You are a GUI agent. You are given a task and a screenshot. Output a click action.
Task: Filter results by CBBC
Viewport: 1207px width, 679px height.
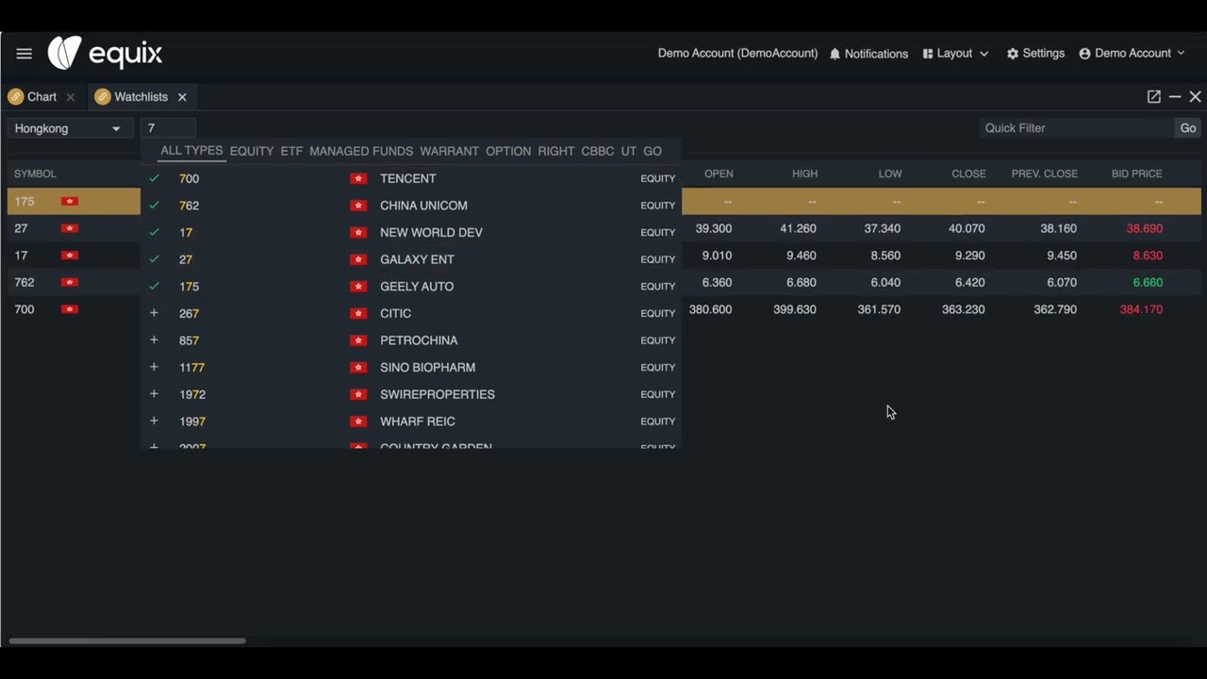pyautogui.click(x=598, y=151)
